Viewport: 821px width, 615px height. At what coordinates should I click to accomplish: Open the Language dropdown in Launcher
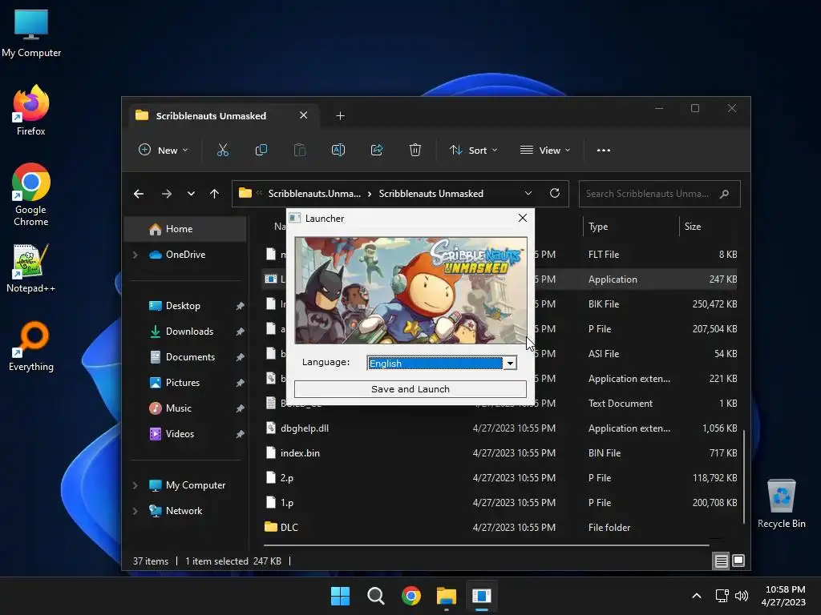pyautogui.click(x=510, y=363)
